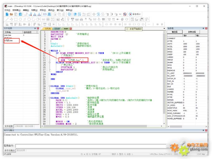The height and width of the screenshot is (159, 212).
Task: Switch to the 查找结果 tab
Action: [21, 150]
